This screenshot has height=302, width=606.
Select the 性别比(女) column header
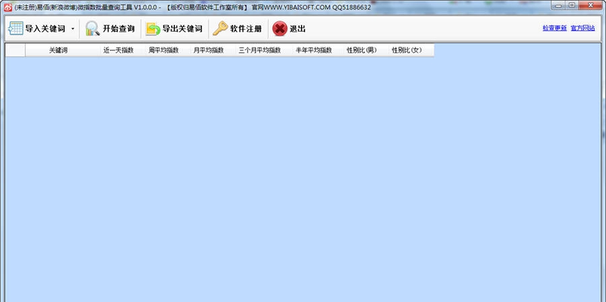click(411, 50)
